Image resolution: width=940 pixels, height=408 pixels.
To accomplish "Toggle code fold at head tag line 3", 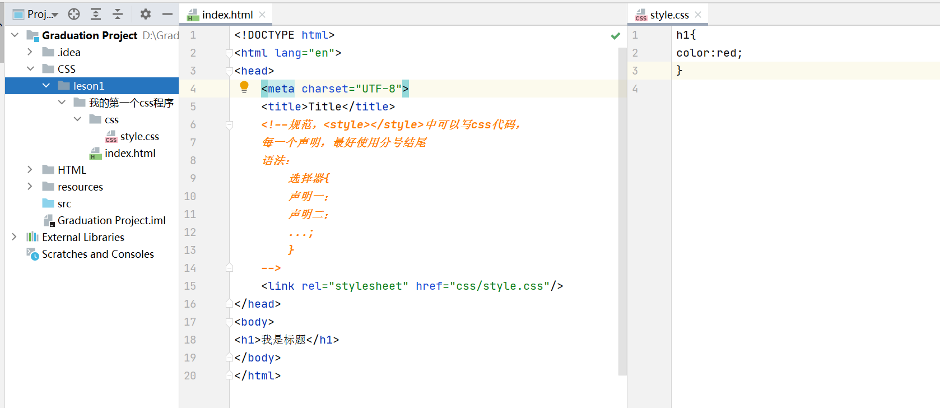I will pyautogui.click(x=229, y=71).
